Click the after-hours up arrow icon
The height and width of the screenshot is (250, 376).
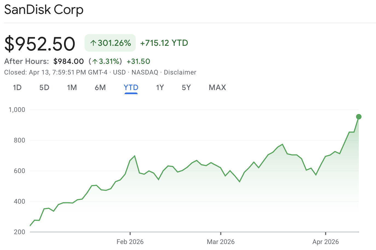click(95, 61)
